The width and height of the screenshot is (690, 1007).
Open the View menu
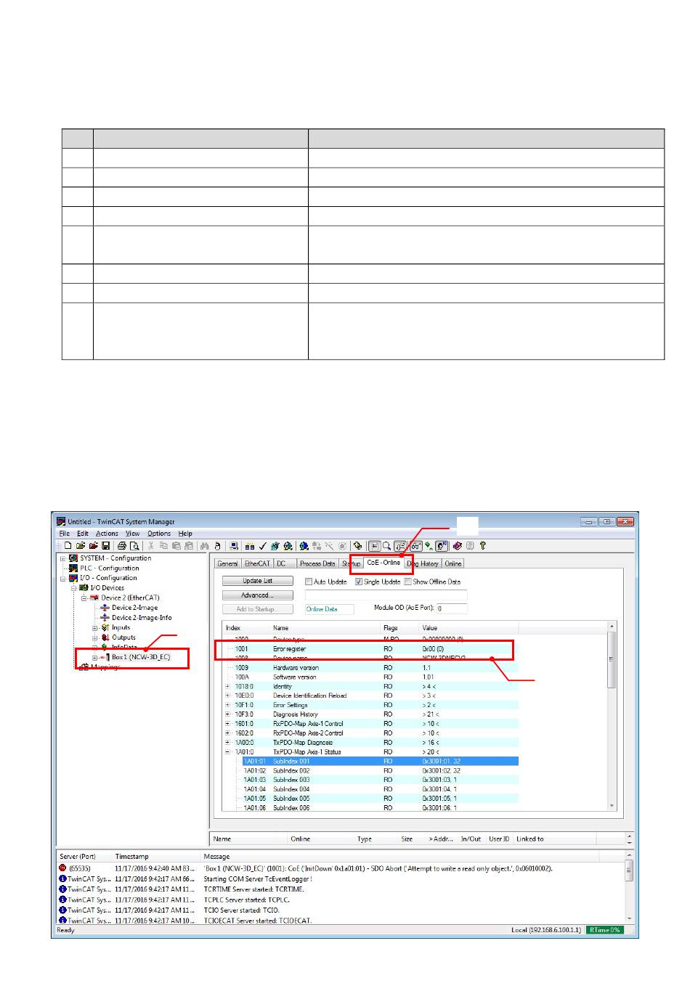coord(133,534)
